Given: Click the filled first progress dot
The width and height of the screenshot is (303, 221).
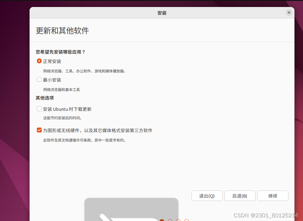Looking at the screenshot, I should [x=162, y=220].
